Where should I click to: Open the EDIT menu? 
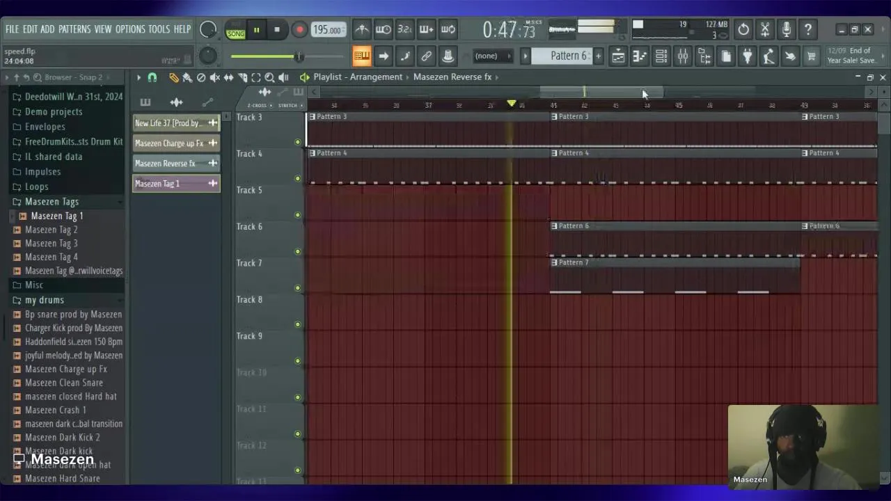click(30, 29)
